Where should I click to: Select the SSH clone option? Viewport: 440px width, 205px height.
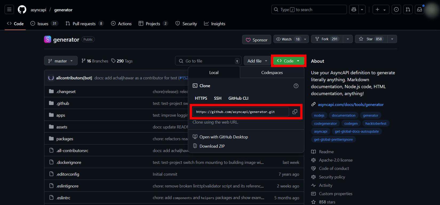pyautogui.click(x=218, y=98)
